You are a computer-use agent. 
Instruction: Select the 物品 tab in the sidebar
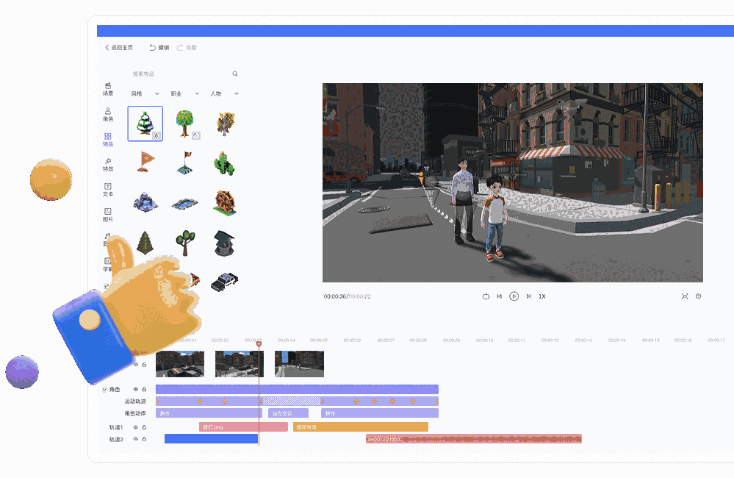(x=107, y=140)
